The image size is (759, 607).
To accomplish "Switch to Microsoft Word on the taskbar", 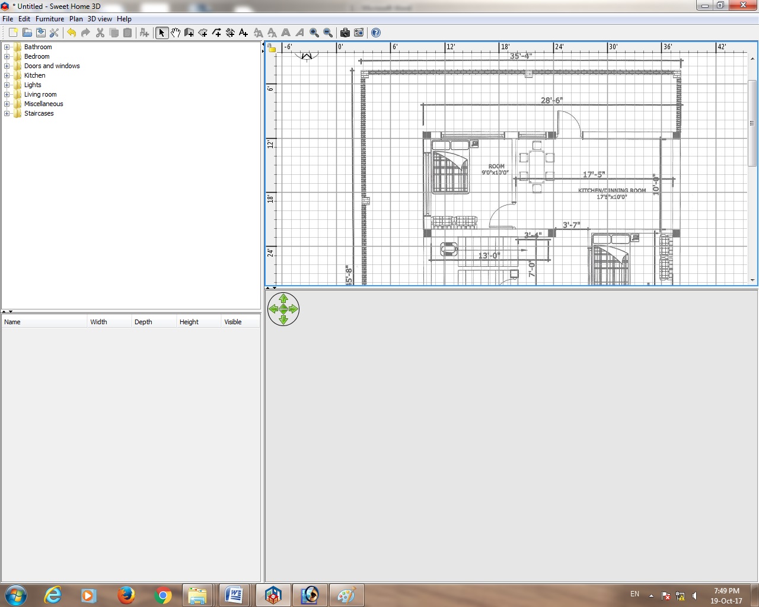I will (235, 595).
